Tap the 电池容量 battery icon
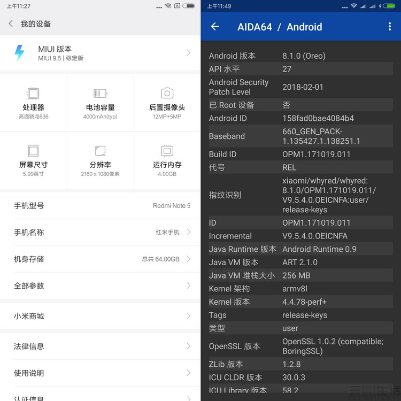The height and width of the screenshot is (401, 401). click(x=101, y=94)
